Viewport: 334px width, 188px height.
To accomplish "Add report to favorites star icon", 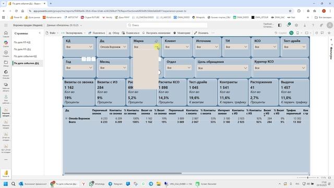I will [329, 33].
